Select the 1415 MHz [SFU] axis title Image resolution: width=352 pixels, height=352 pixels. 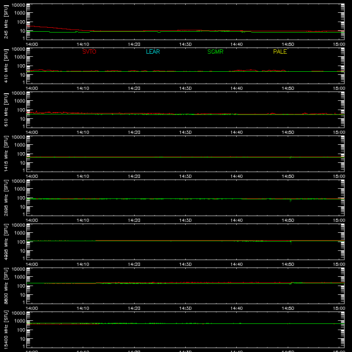click(6, 154)
